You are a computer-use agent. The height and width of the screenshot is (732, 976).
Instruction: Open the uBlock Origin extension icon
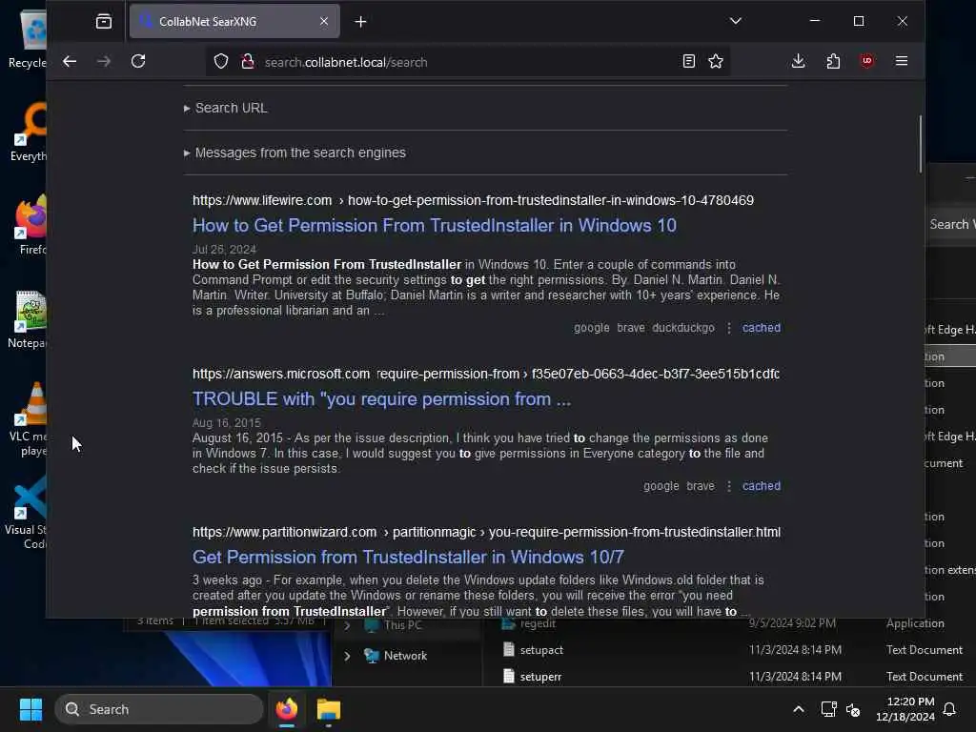866,61
